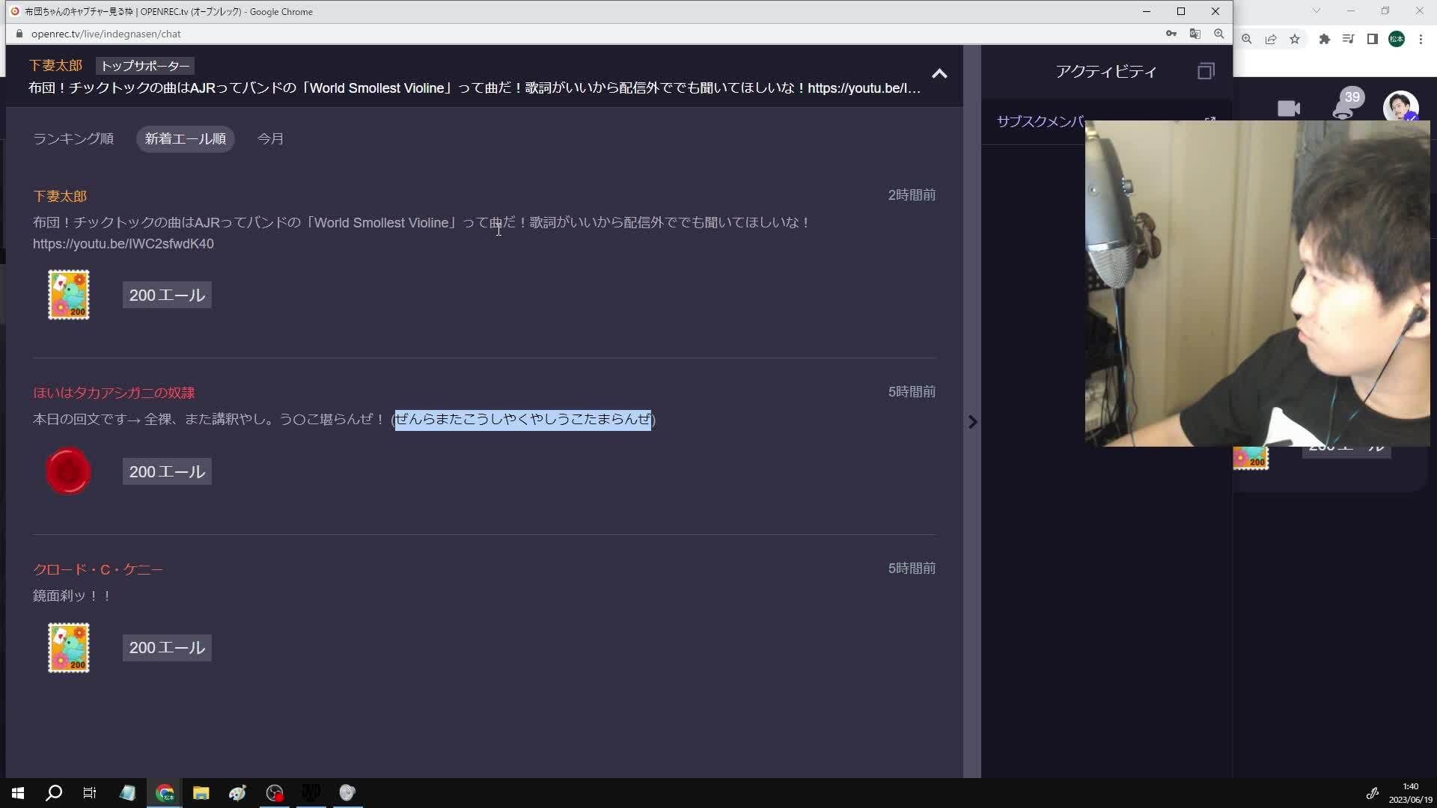Switch to the 今月 filter tab
This screenshot has width=1437, height=808.
click(x=270, y=139)
